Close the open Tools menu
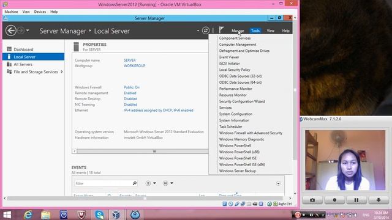 coord(255,31)
